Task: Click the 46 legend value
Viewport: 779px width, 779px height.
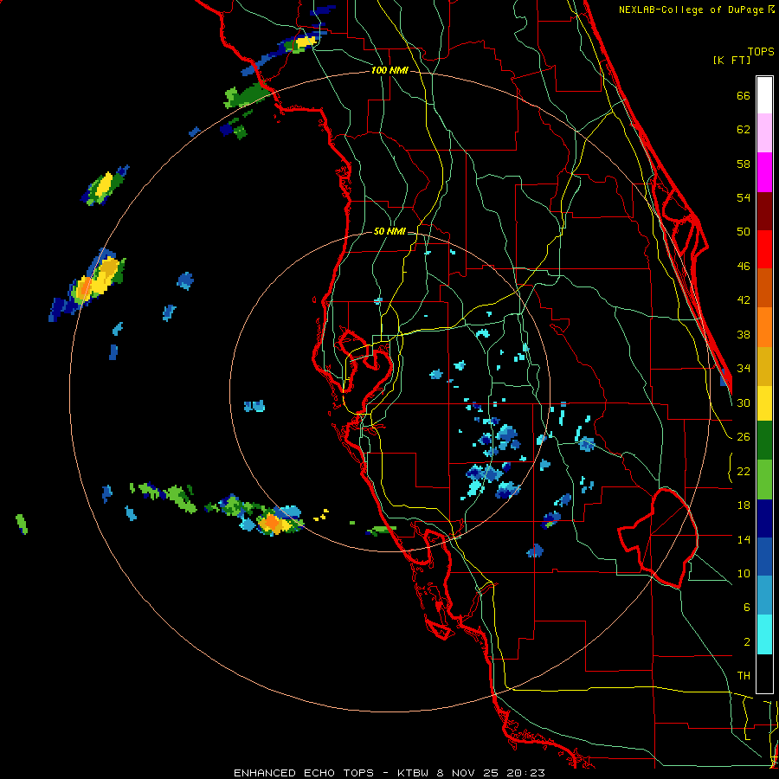Action: coord(744,267)
